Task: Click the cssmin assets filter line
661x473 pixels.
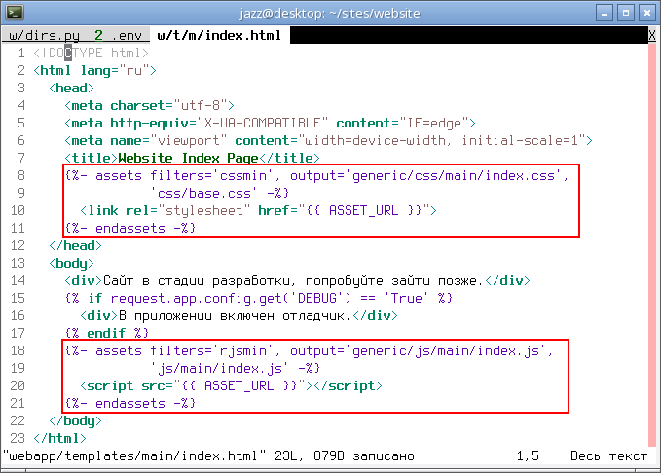Action: pyautogui.click(x=316, y=176)
